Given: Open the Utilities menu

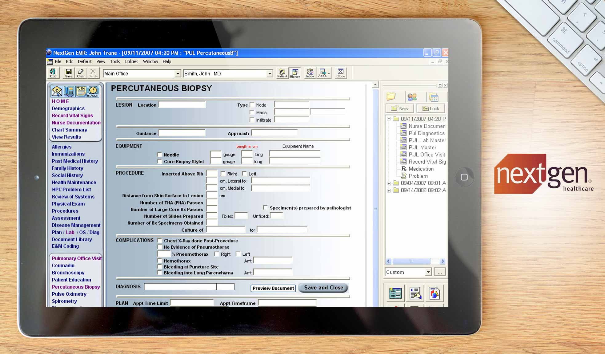Looking at the screenshot, I should (x=131, y=61).
